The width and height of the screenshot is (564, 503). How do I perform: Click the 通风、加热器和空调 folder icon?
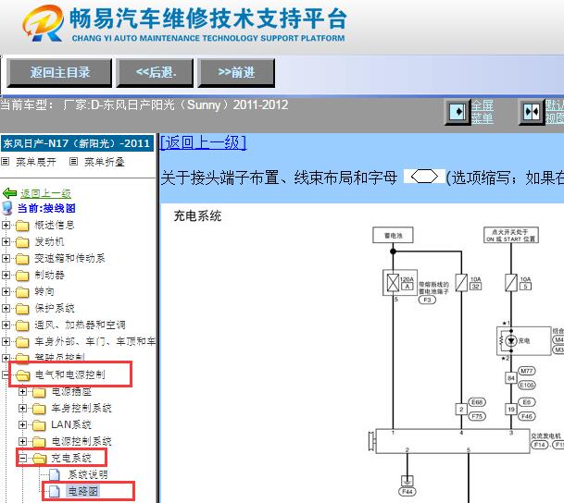point(22,325)
